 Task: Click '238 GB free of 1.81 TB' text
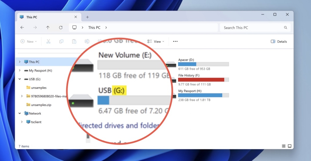point(194,100)
